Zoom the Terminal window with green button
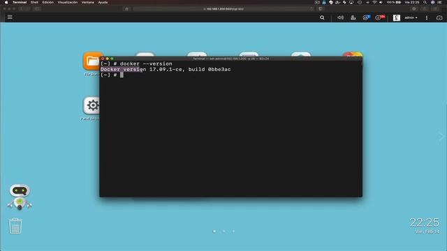This screenshot has width=447, height=251. (x=112, y=59)
